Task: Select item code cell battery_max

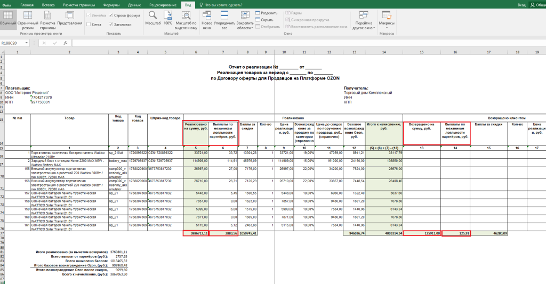Action: [118, 163]
